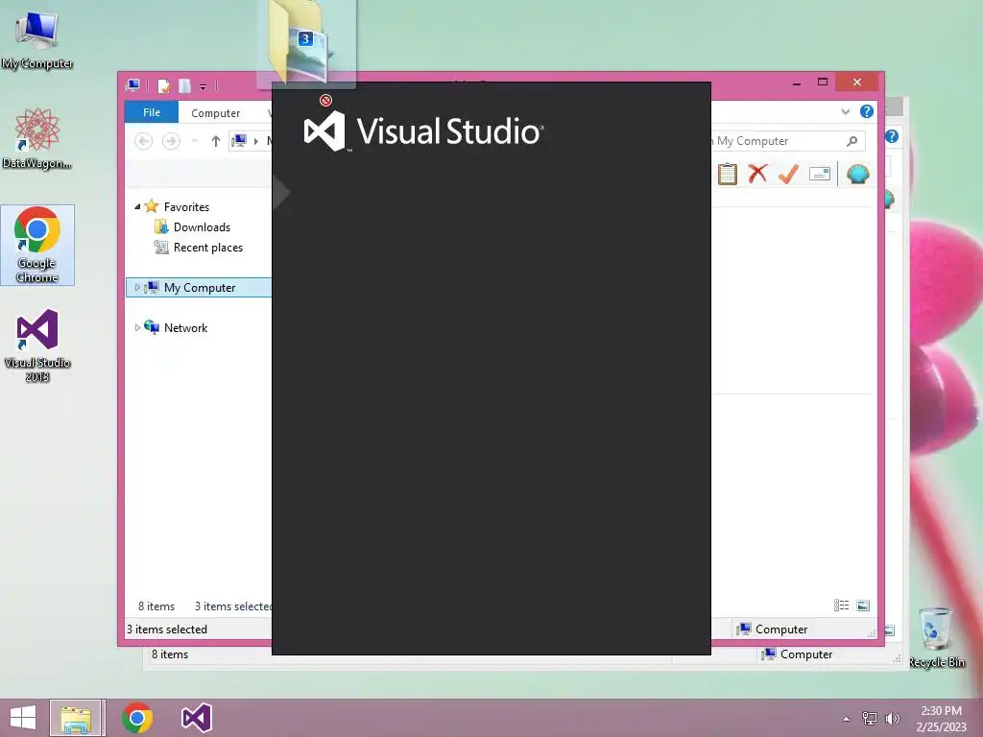Expand the Network tree node
Image resolution: width=983 pixels, height=737 pixels.
pyautogui.click(x=137, y=328)
